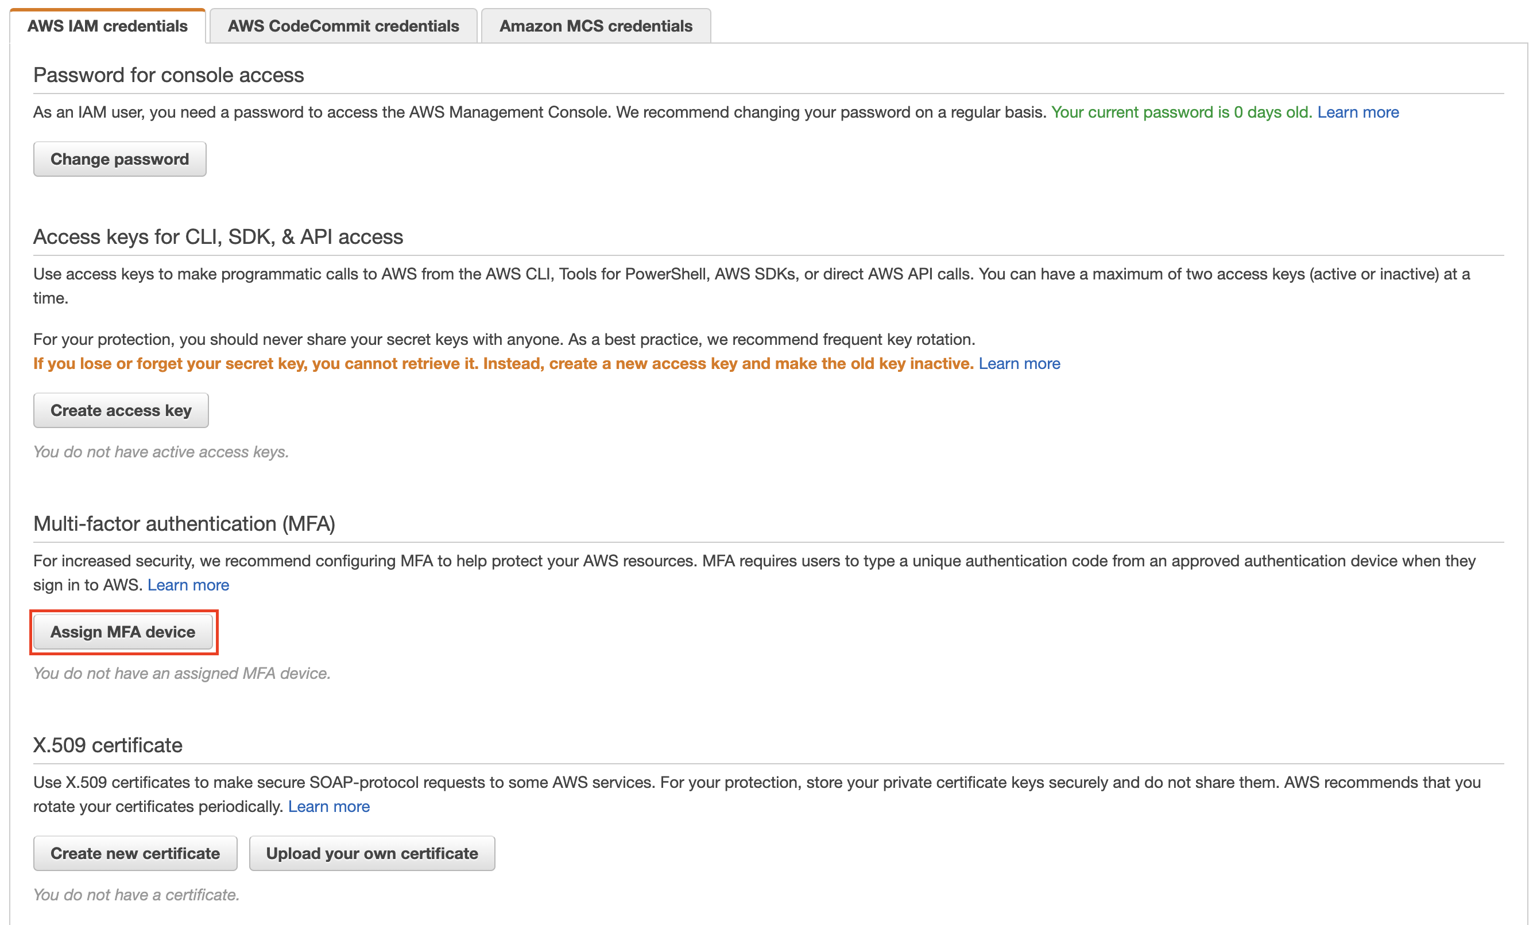The image size is (1533, 925).
Task: Switch to AWS CodeCommit credentials tab
Action: click(x=343, y=26)
